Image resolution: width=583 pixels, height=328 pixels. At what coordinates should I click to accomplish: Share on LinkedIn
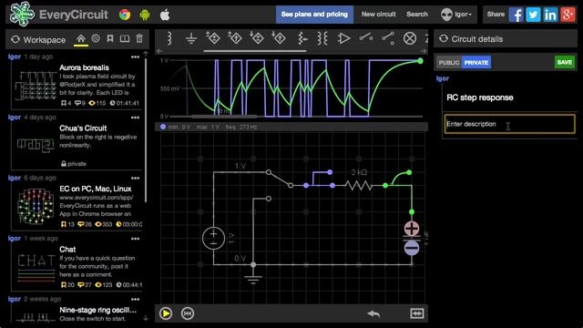pos(550,15)
